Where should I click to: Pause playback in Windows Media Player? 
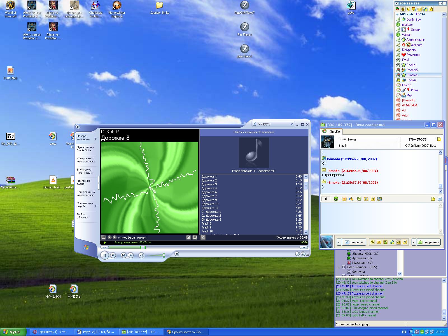pos(104,255)
